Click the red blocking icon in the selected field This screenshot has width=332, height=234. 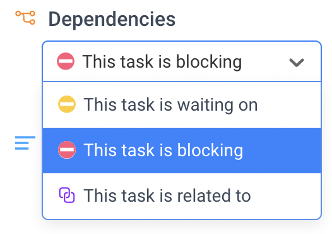66,61
